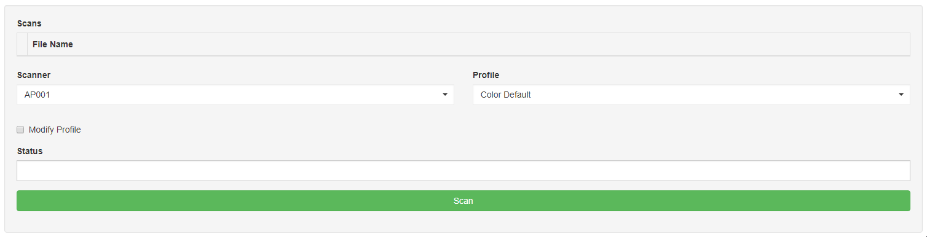Click the caret arrow of Scanner dropdown

444,95
